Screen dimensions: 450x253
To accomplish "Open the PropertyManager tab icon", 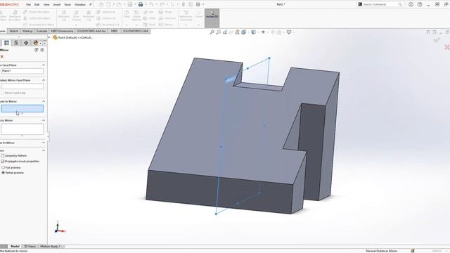I will click(x=6, y=43).
